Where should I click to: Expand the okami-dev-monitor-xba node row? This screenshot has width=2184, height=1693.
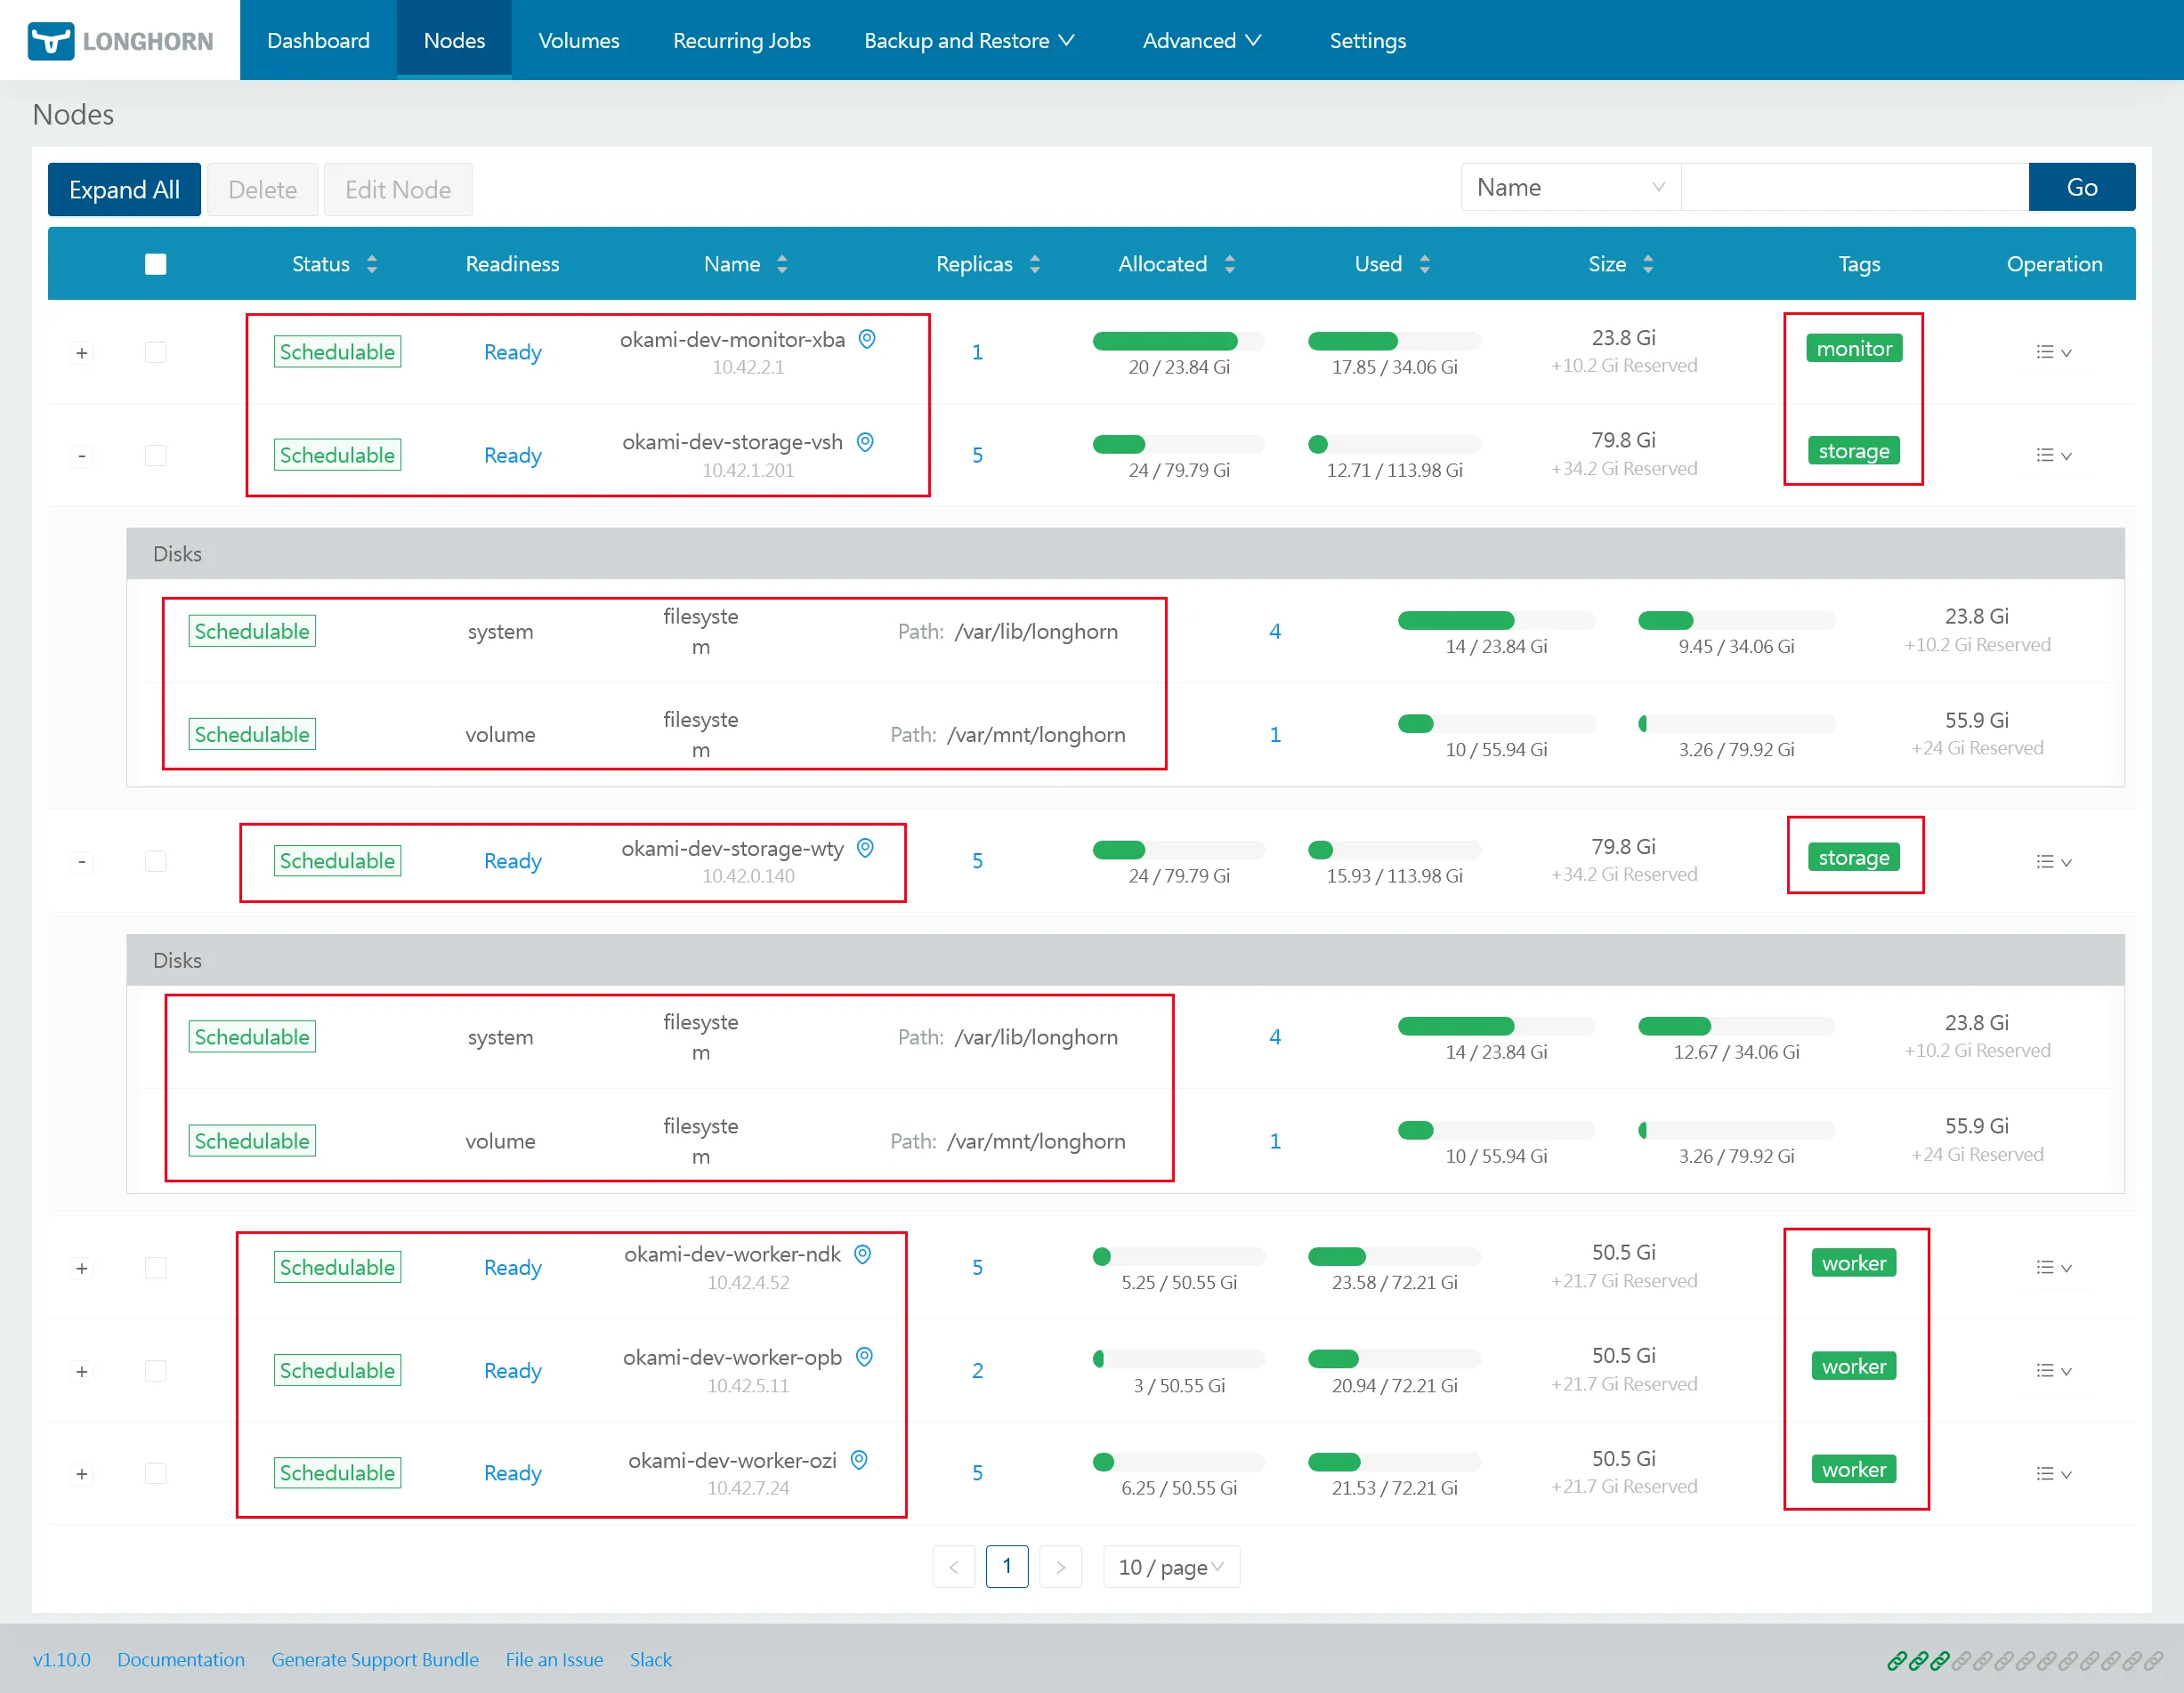(82, 353)
